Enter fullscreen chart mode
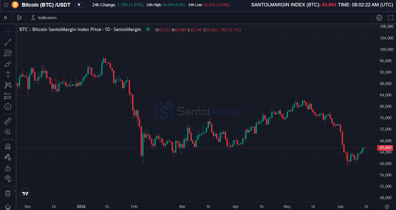396x210 pixels. point(390,18)
